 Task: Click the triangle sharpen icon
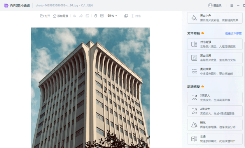click(x=194, y=125)
